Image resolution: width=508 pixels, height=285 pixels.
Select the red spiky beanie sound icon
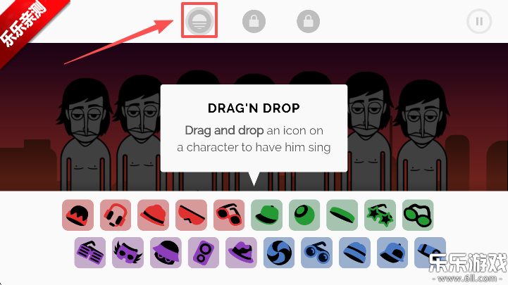point(78,215)
